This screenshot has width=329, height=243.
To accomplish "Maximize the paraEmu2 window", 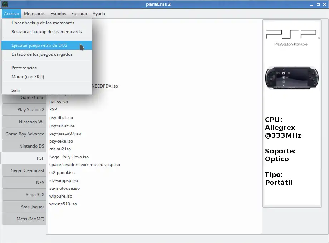I will 318,4.
